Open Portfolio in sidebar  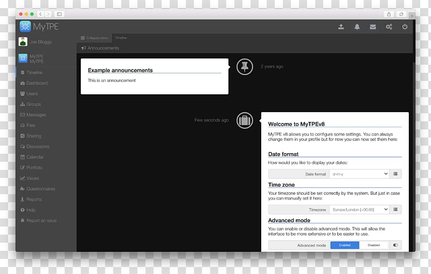tap(31, 167)
